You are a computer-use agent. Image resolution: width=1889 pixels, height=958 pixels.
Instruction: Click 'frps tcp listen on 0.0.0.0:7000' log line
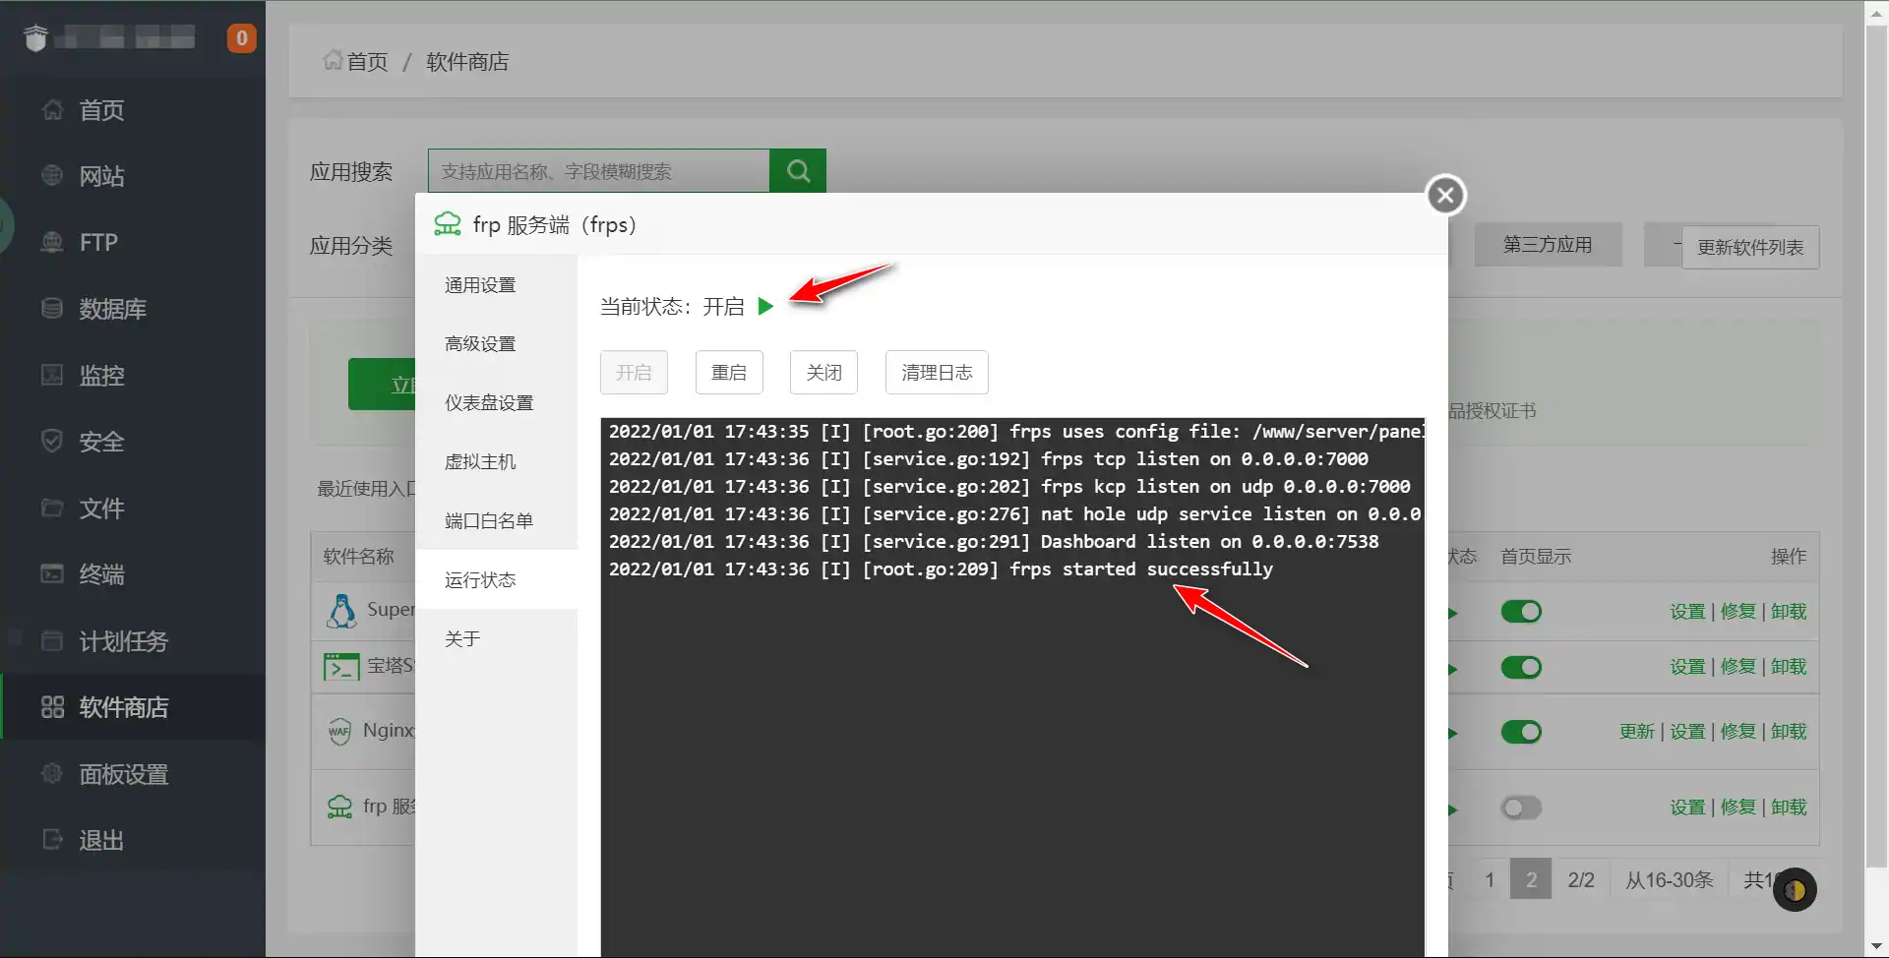[x=1204, y=459]
